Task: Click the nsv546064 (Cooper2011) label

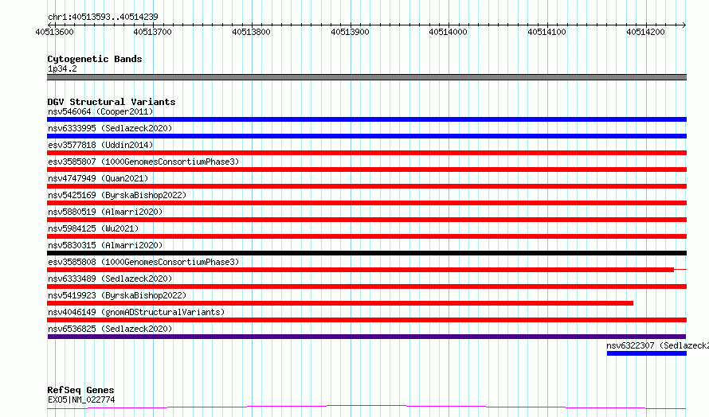Action: tap(100, 111)
